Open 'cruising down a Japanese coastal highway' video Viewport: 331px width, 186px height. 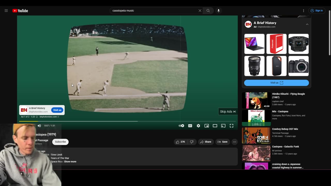point(288,166)
